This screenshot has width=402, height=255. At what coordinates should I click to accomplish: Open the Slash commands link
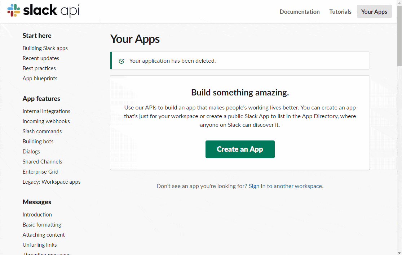(x=42, y=131)
